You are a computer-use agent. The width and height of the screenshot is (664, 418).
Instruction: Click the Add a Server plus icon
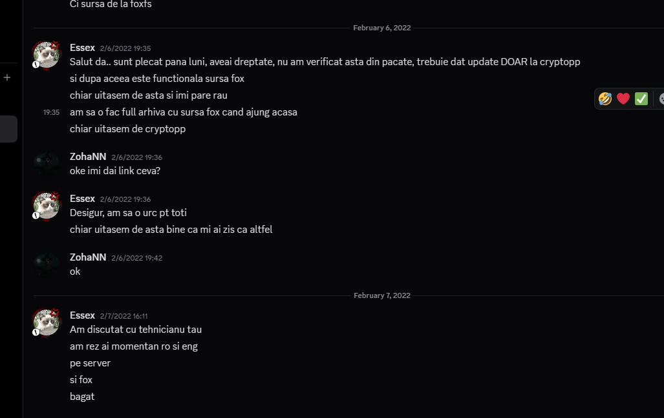[7, 77]
